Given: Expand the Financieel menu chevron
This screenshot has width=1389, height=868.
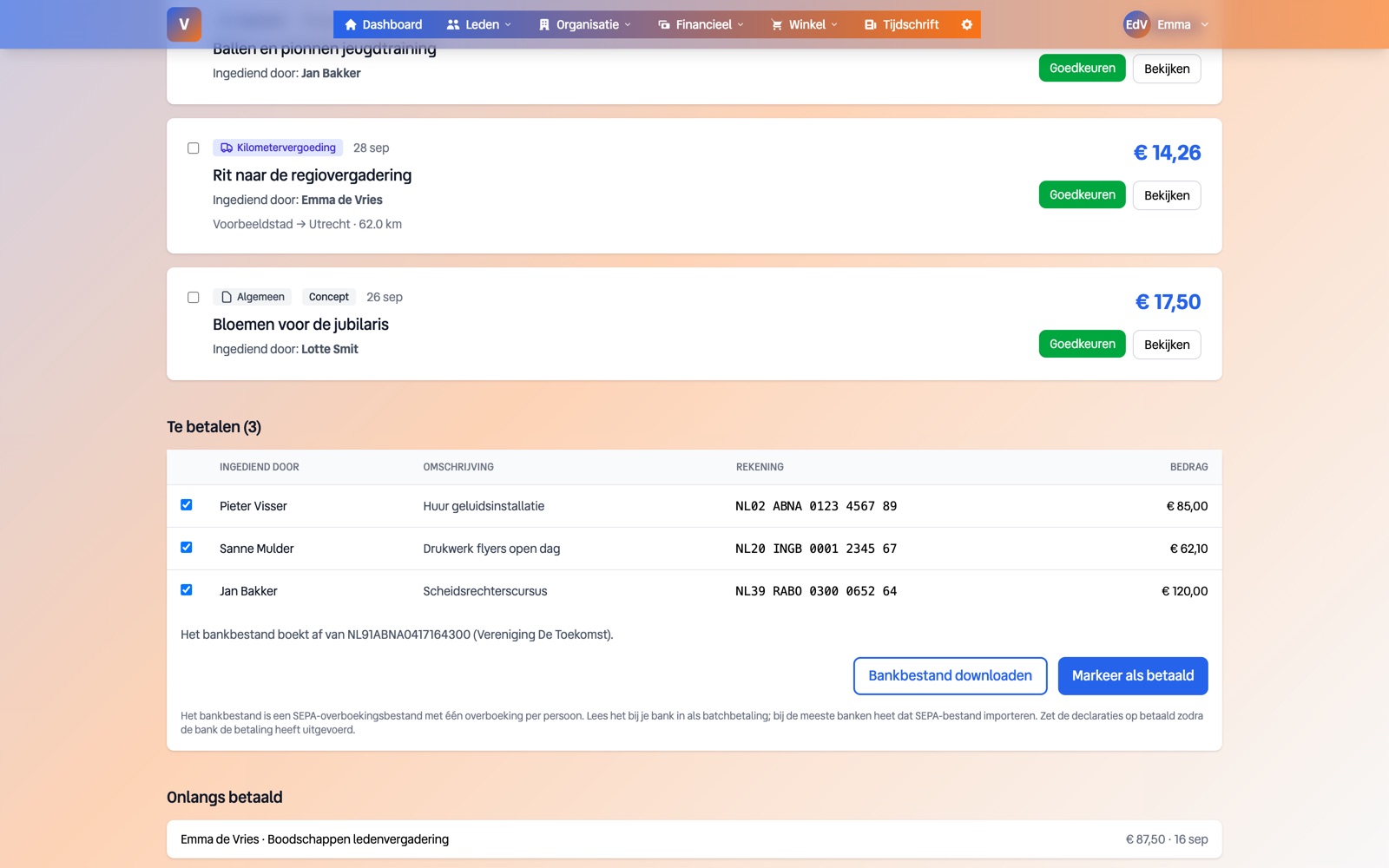Looking at the screenshot, I should pos(741,24).
